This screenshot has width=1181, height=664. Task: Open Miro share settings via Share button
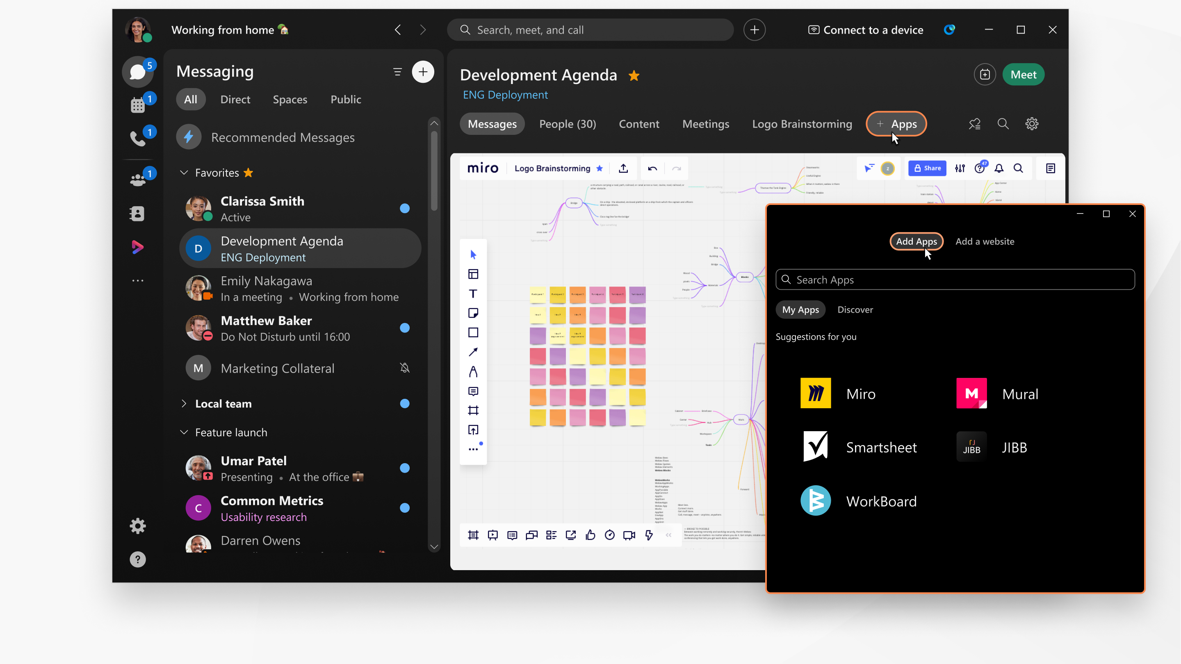(926, 168)
